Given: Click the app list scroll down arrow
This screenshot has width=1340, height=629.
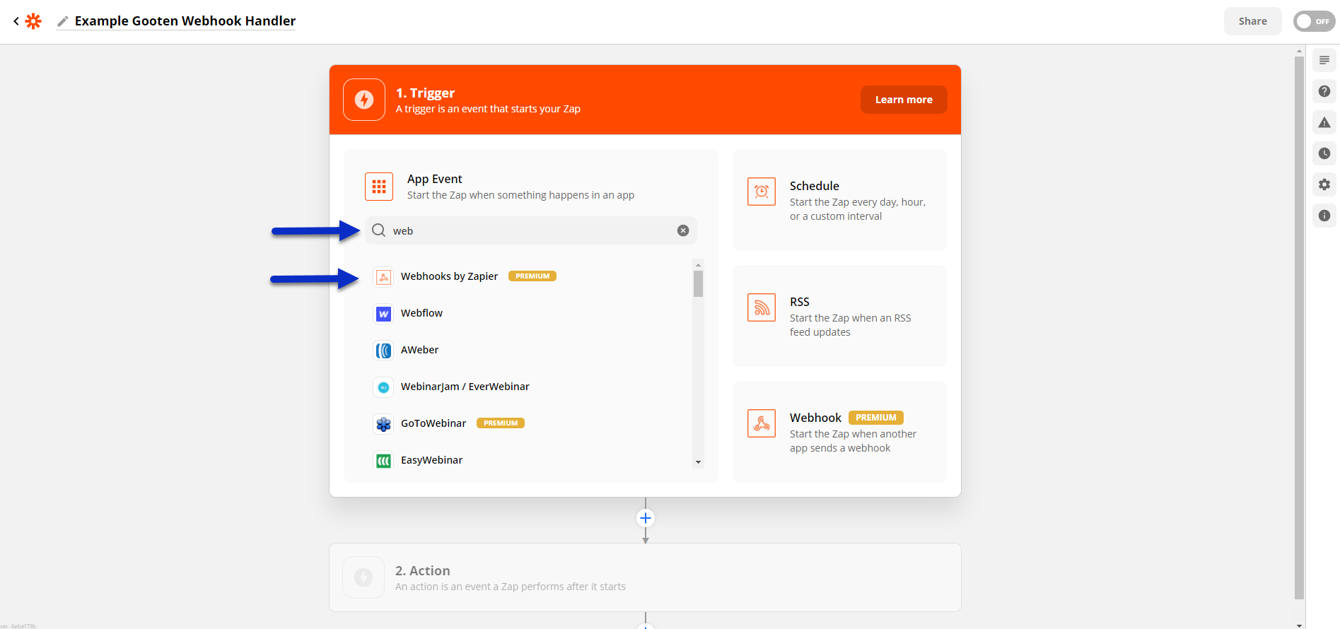Looking at the screenshot, I should click(698, 462).
